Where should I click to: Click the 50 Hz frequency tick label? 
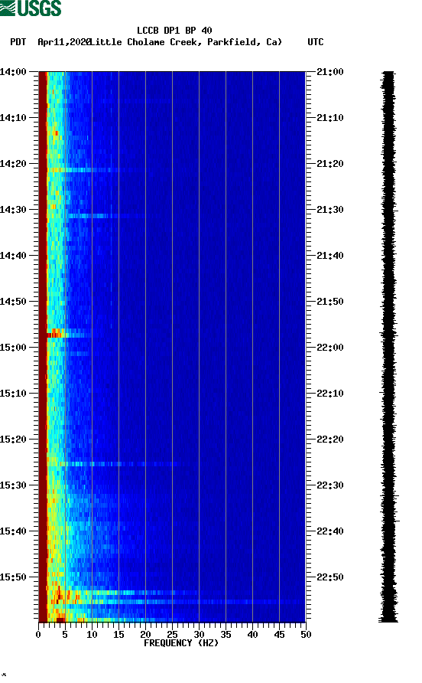pyautogui.click(x=306, y=635)
